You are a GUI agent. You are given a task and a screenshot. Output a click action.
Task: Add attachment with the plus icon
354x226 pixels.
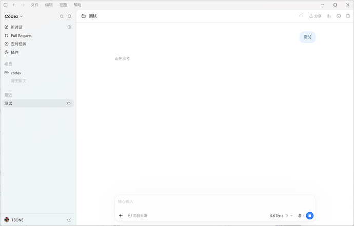(x=121, y=216)
